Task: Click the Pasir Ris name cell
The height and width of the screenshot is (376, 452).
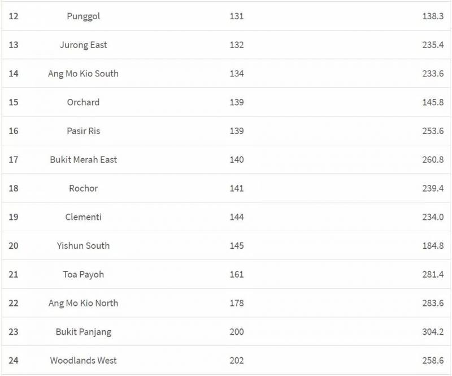Action: [x=83, y=131]
